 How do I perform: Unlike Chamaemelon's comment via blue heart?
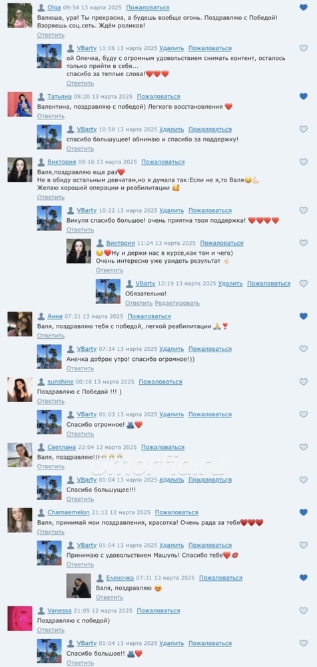[x=304, y=512]
